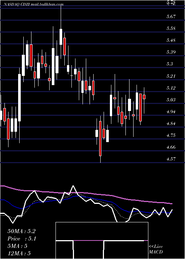
Task: Click the 5.3 price axis label
Action: tap(170, 64)
